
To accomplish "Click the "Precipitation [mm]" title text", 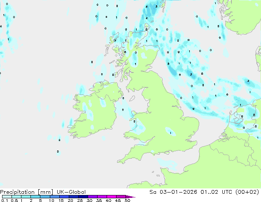I will click(x=26, y=192).
